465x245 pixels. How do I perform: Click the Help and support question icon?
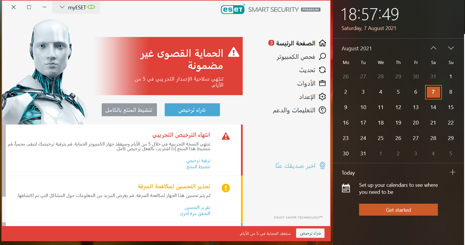[x=322, y=110]
